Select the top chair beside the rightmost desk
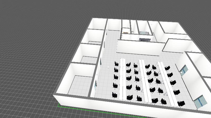 167,68
